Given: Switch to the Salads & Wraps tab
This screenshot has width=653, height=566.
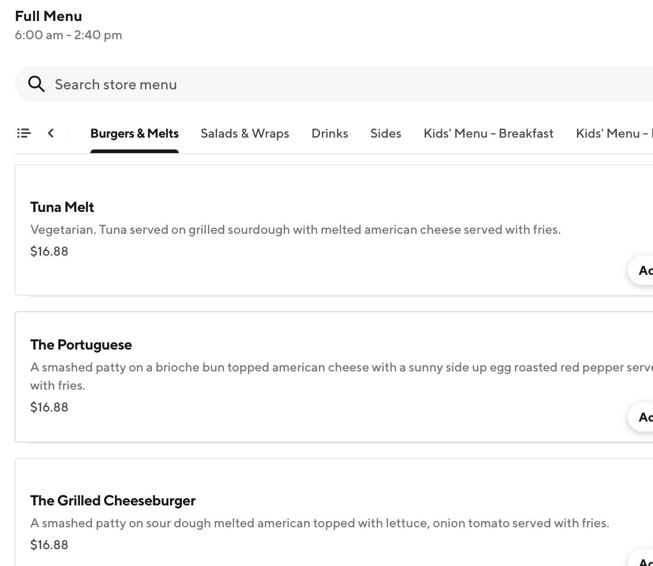Looking at the screenshot, I should pyautogui.click(x=245, y=134).
